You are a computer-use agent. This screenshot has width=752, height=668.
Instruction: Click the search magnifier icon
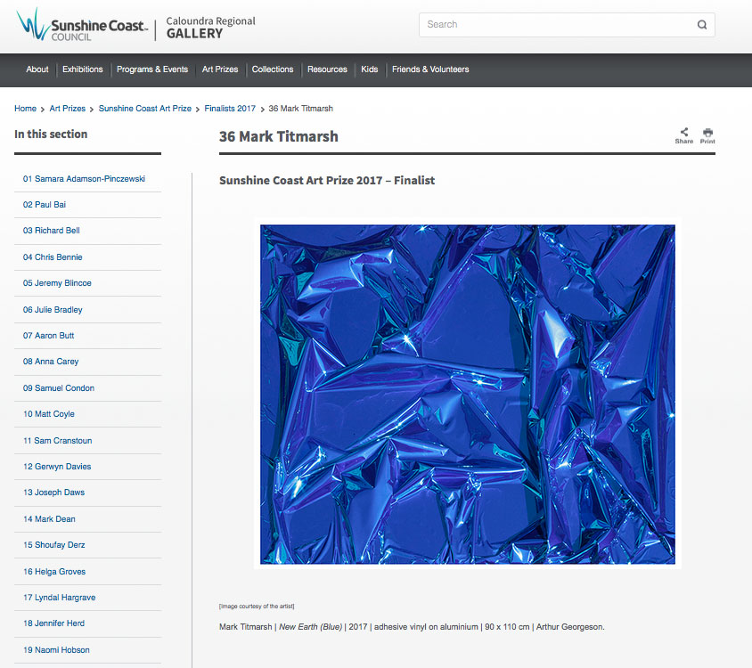702,25
